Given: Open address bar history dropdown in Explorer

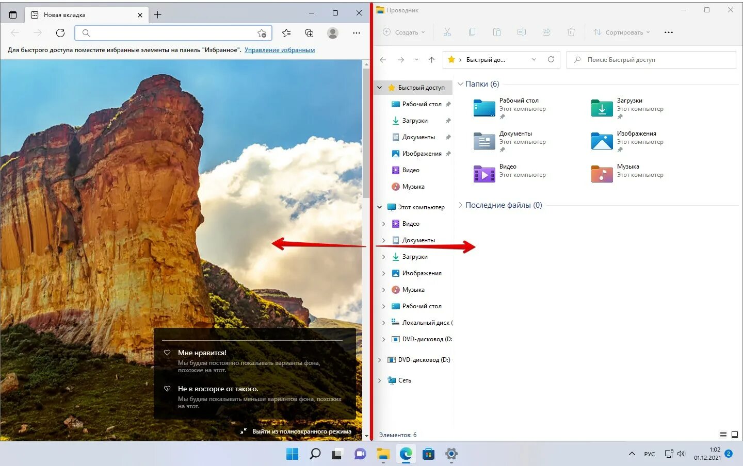Looking at the screenshot, I should [x=534, y=60].
